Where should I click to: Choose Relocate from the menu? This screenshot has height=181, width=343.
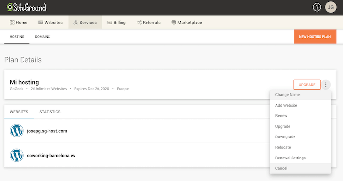(x=300, y=147)
